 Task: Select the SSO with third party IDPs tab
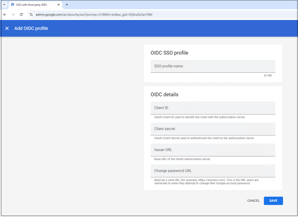click(x=35, y=5)
